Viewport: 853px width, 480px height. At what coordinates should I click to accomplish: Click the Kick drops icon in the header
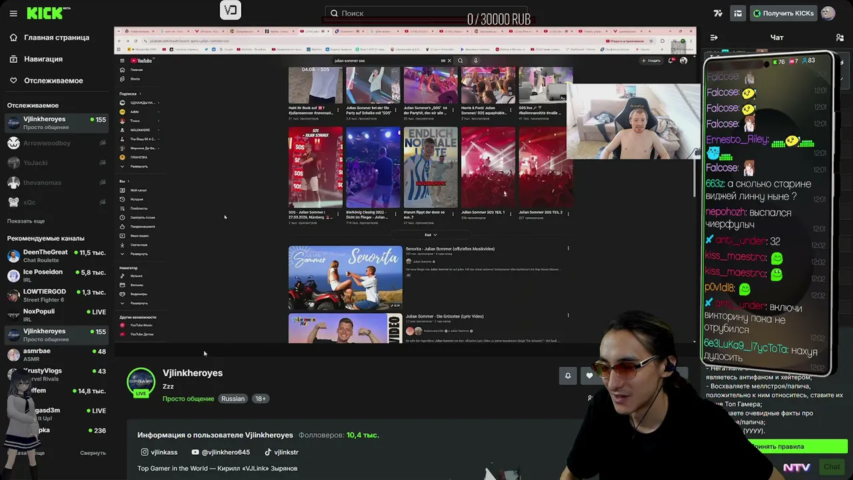(718, 13)
